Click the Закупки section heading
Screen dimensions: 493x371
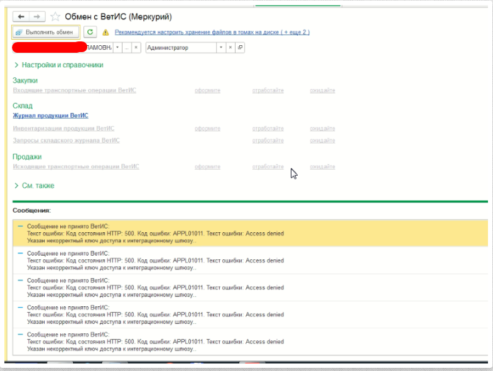(x=25, y=80)
